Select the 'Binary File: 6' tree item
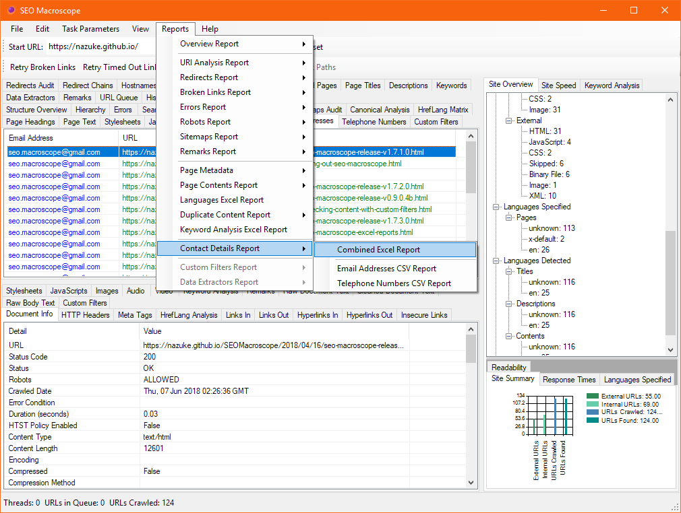The height and width of the screenshot is (513, 681). pos(549,174)
